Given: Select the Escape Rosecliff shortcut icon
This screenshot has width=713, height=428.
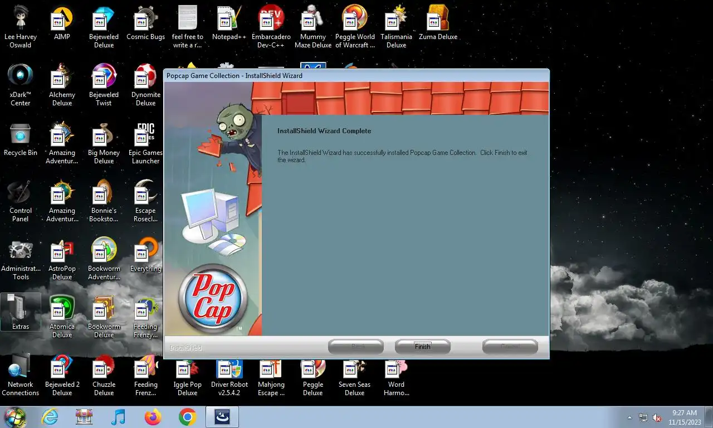Looking at the screenshot, I should pyautogui.click(x=145, y=201).
